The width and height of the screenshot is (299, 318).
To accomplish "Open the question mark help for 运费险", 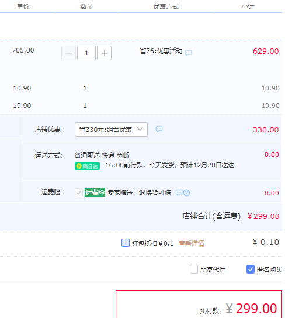I will coord(186,193).
